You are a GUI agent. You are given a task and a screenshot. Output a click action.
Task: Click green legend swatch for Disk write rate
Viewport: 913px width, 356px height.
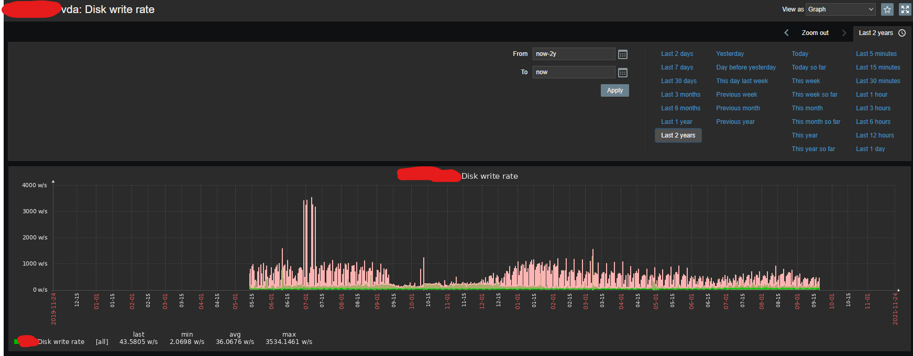point(16,342)
